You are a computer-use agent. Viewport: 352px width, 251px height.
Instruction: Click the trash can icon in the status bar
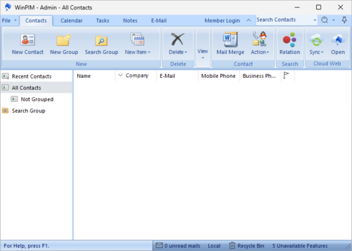tap(232, 245)
